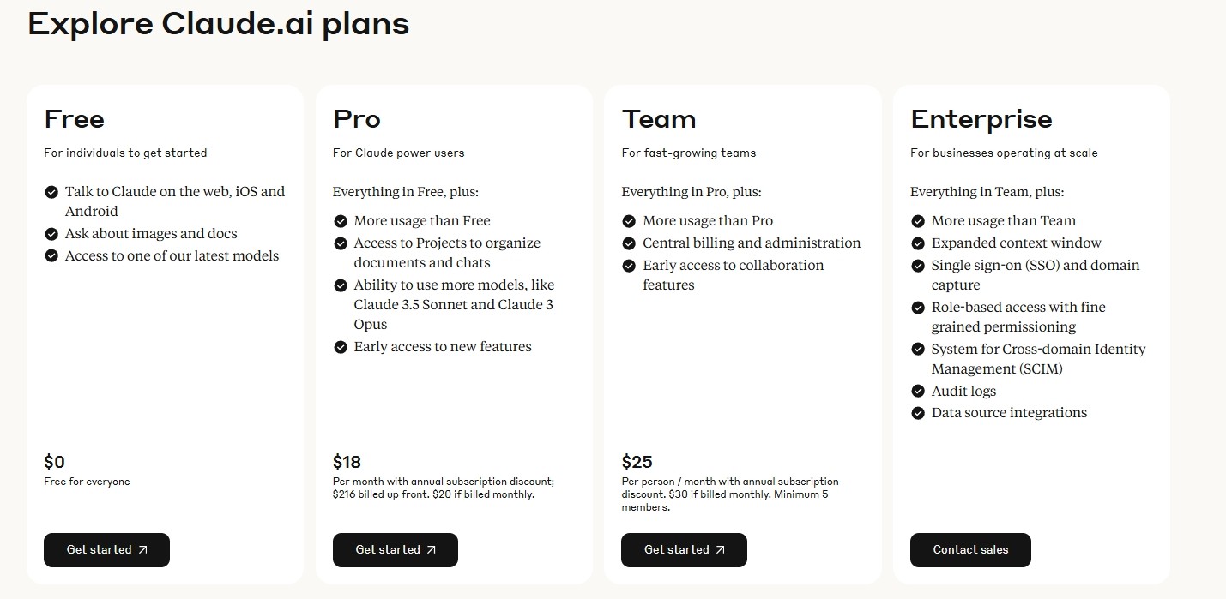Click the $18 Pro price text
The height and width of the screenshot is (599, 1226).
pos(347,462)
